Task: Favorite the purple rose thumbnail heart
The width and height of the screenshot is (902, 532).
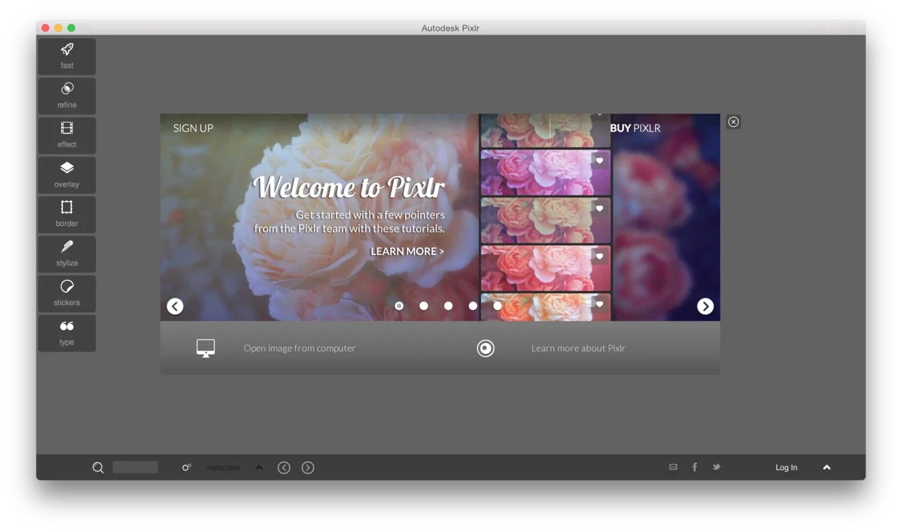Action: (x=599, y=160)
